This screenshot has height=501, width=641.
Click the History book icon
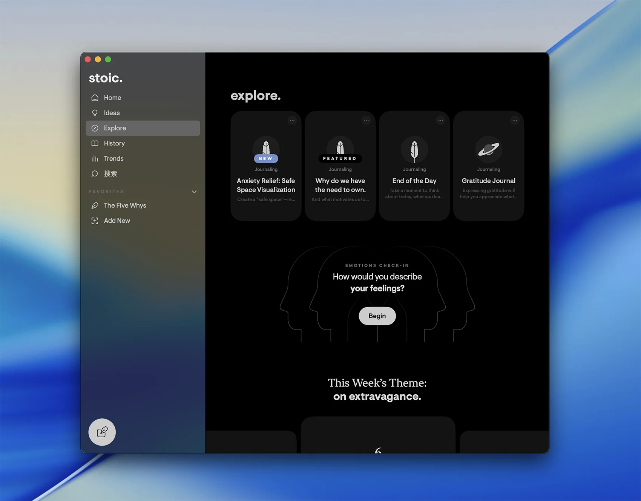[95, 144]
